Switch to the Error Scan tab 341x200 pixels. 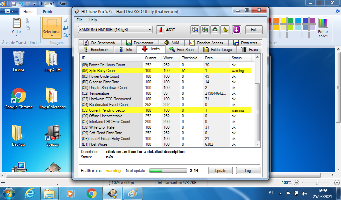point(181,50)
